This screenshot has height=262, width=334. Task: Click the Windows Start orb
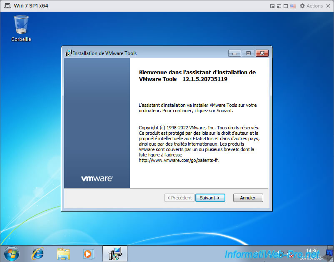[x=11, y=253]
